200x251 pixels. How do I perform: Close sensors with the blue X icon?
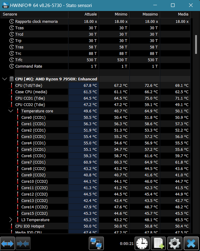[x=191, y=243]
